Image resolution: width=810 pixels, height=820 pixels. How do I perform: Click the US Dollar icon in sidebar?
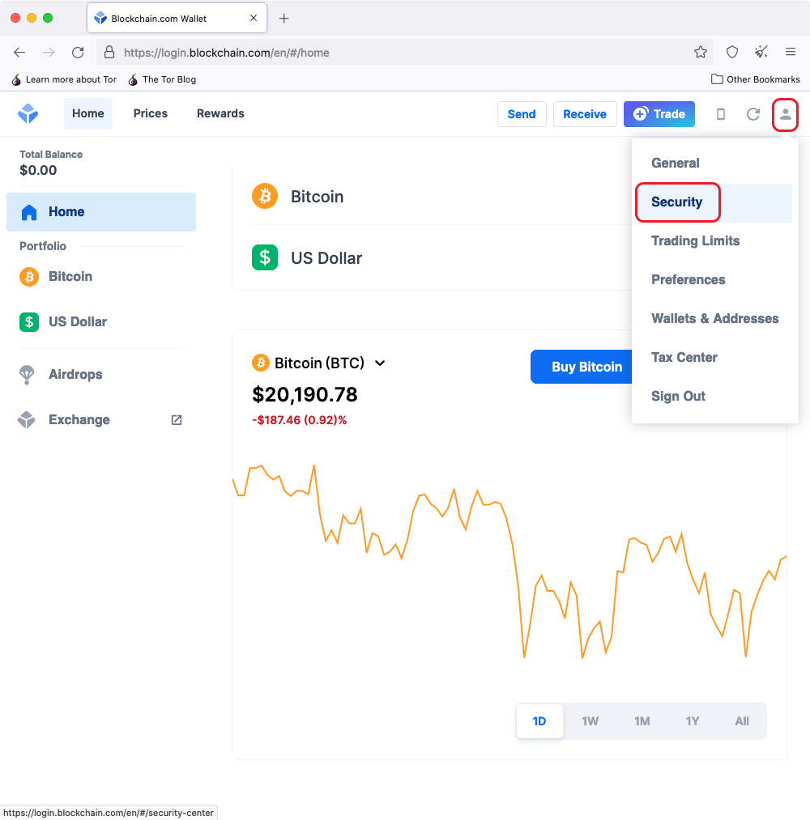pyautogui.click(x=29, y=321)
